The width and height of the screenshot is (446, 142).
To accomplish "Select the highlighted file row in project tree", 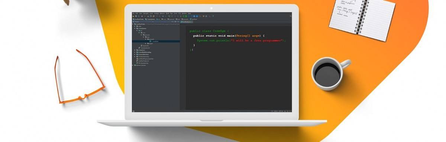I will point(156,41).
